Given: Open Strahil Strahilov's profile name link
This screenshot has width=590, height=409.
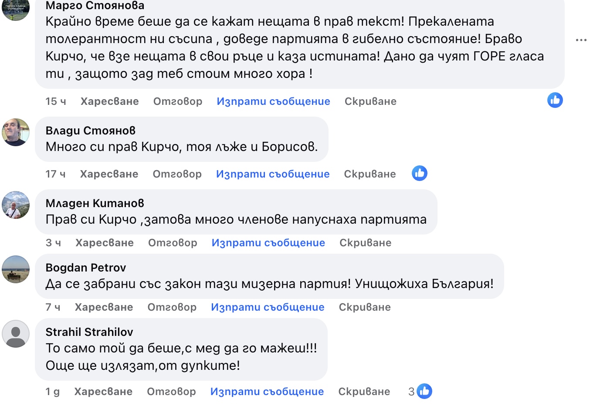Looking at the screenshot, I should tap(89, 332).
